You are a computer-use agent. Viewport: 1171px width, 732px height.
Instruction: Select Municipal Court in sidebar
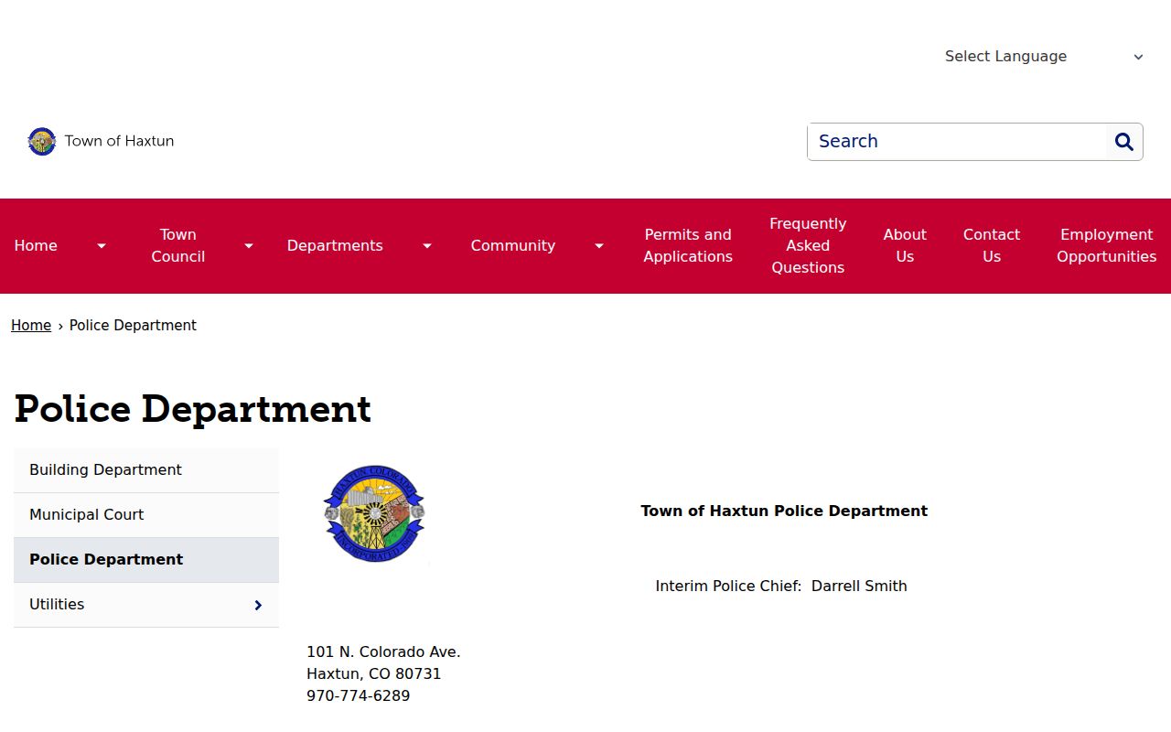tap(146, 515)
